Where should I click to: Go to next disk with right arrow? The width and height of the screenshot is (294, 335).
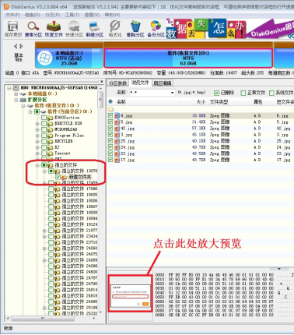point(21,46)
